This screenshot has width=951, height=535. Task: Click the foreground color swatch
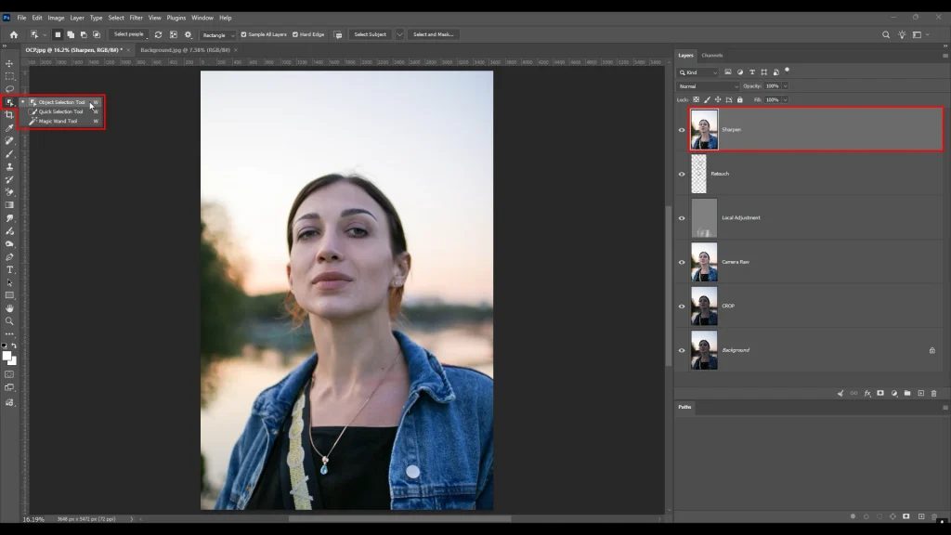tap(7, 356)
